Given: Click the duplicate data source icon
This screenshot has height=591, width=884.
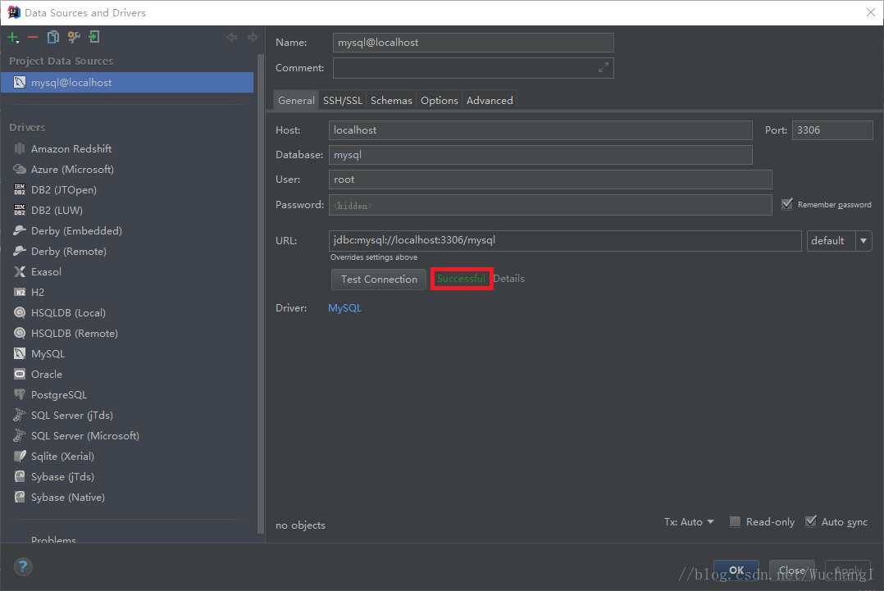Looking at the screenshot, I should [53, 37].
